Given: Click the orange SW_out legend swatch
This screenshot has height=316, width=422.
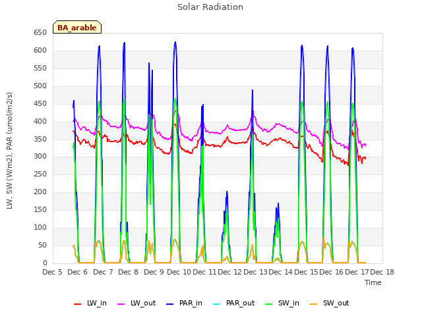Looking at the screenshot, I should click(313, 304).
